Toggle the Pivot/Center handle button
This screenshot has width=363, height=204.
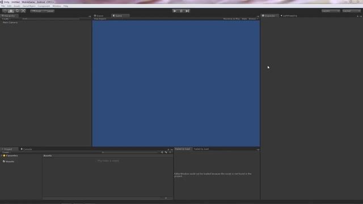pyautogui.click(x=36, y=11)
